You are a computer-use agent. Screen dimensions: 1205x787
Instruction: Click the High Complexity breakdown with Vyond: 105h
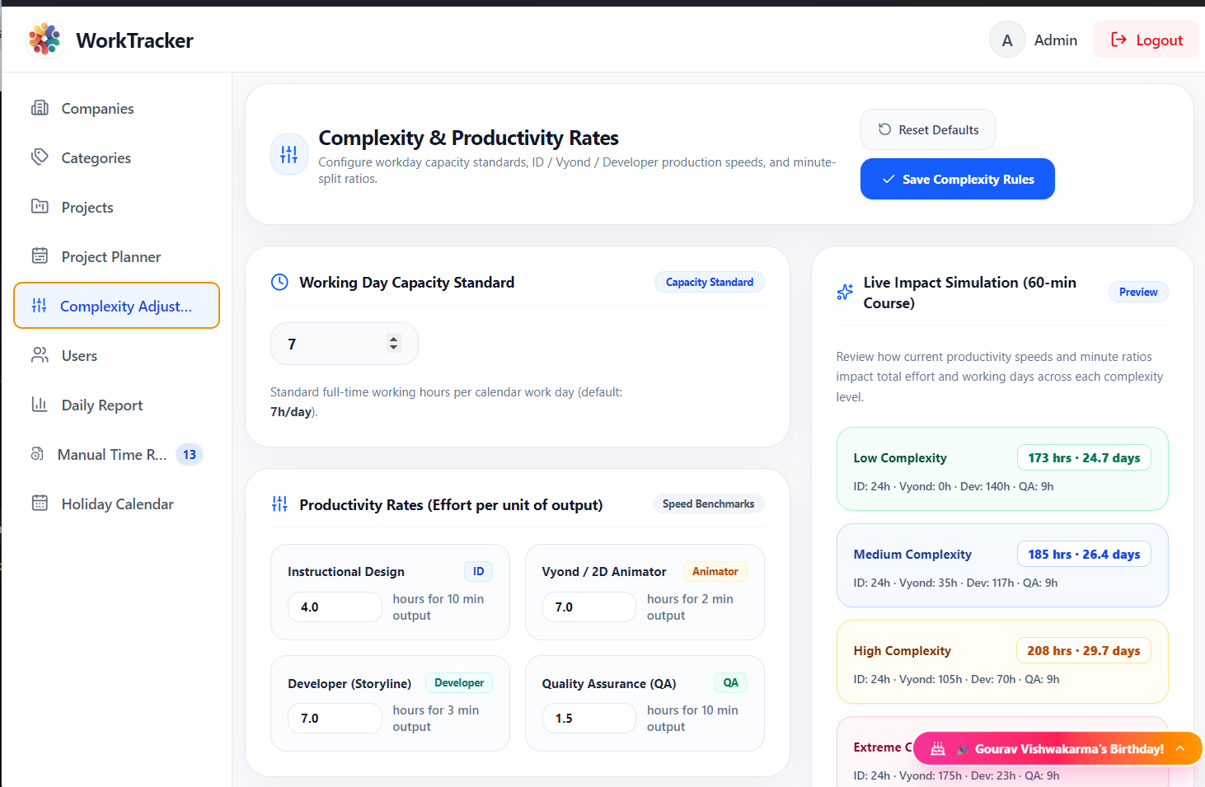(x=956, y=679)
